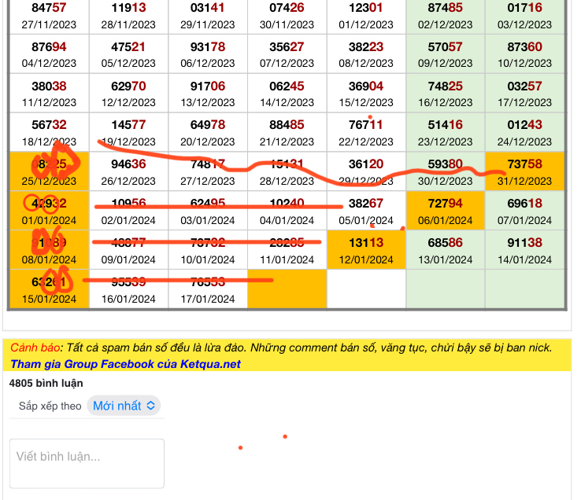The height and width of the screenshot is (500, 581).
Task: Select the 12/01/2024 cell showing 13113
Action: (366, 250)
